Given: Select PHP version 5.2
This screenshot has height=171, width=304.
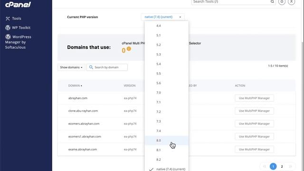Looking at the screenshot, I should [167, 45].
